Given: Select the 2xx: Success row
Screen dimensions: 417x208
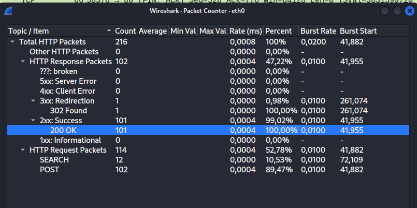Looking at the screenshot, I should point(208,121).
